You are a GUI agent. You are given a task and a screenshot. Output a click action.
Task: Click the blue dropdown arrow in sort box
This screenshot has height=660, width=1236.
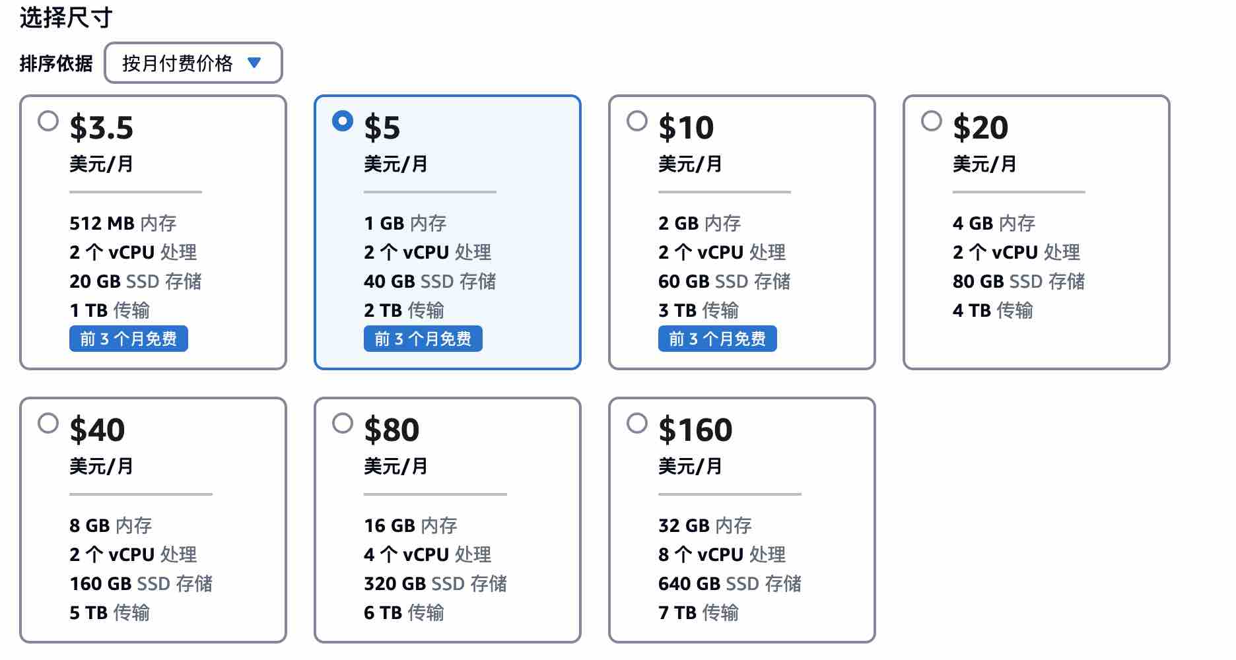[254, 63]
